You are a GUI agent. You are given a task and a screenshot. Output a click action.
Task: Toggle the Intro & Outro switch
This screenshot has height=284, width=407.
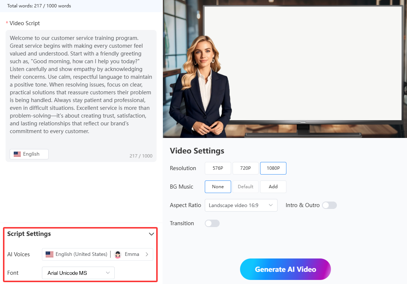point(329,205)
